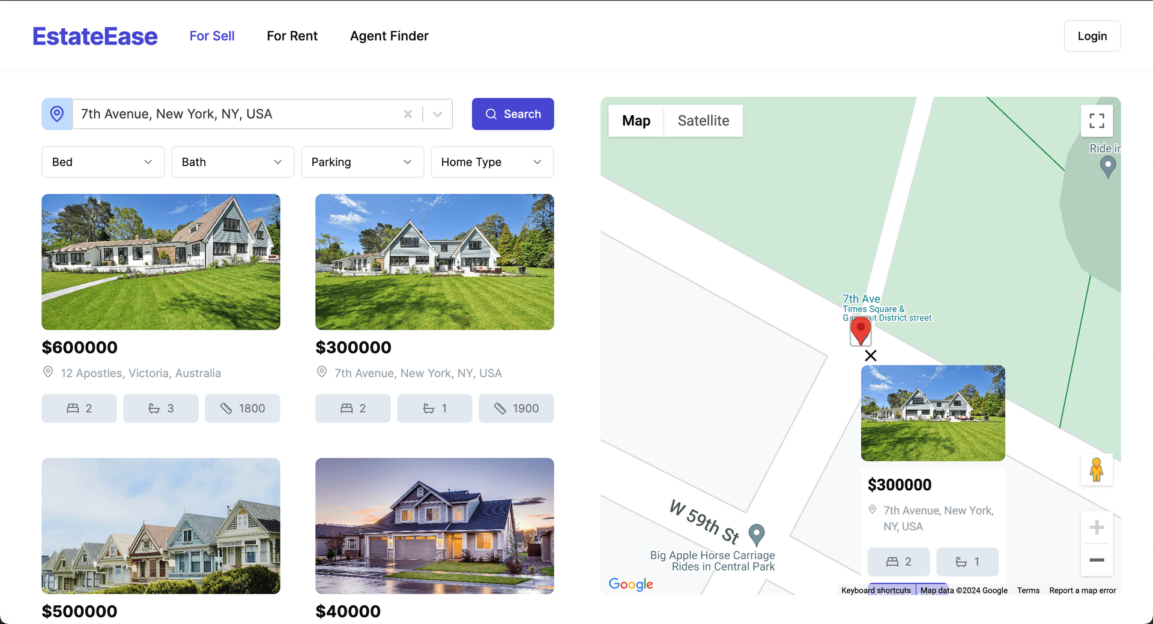Click the bed count icon on the $600000 listing
This screenshot has height=624, width=1153.
(x=72, y=408)
